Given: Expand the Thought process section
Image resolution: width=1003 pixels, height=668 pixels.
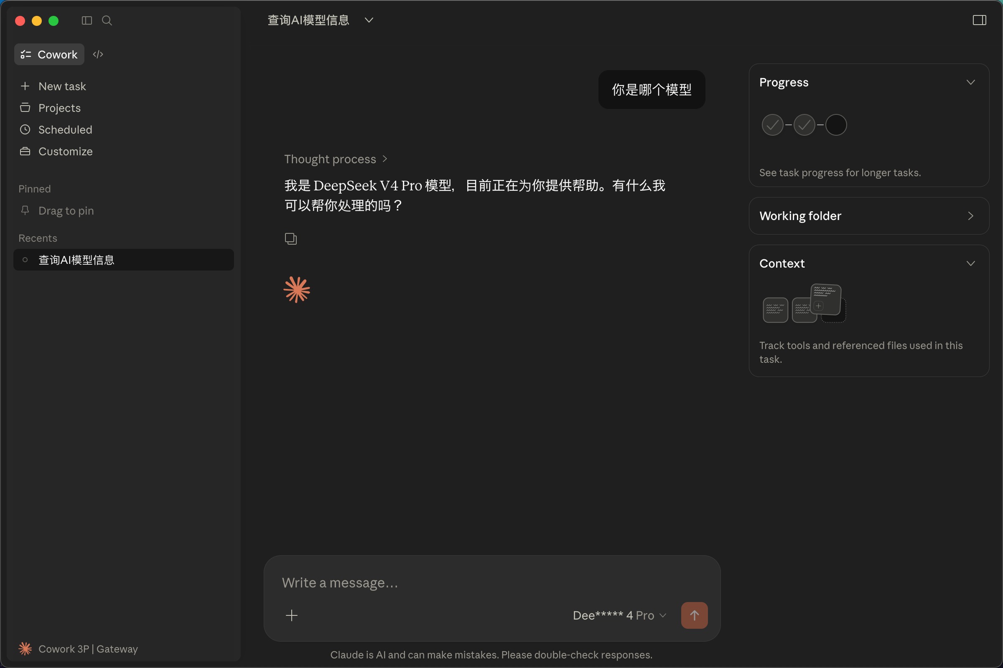Looking at the screenshot, I should pos(336,159).
